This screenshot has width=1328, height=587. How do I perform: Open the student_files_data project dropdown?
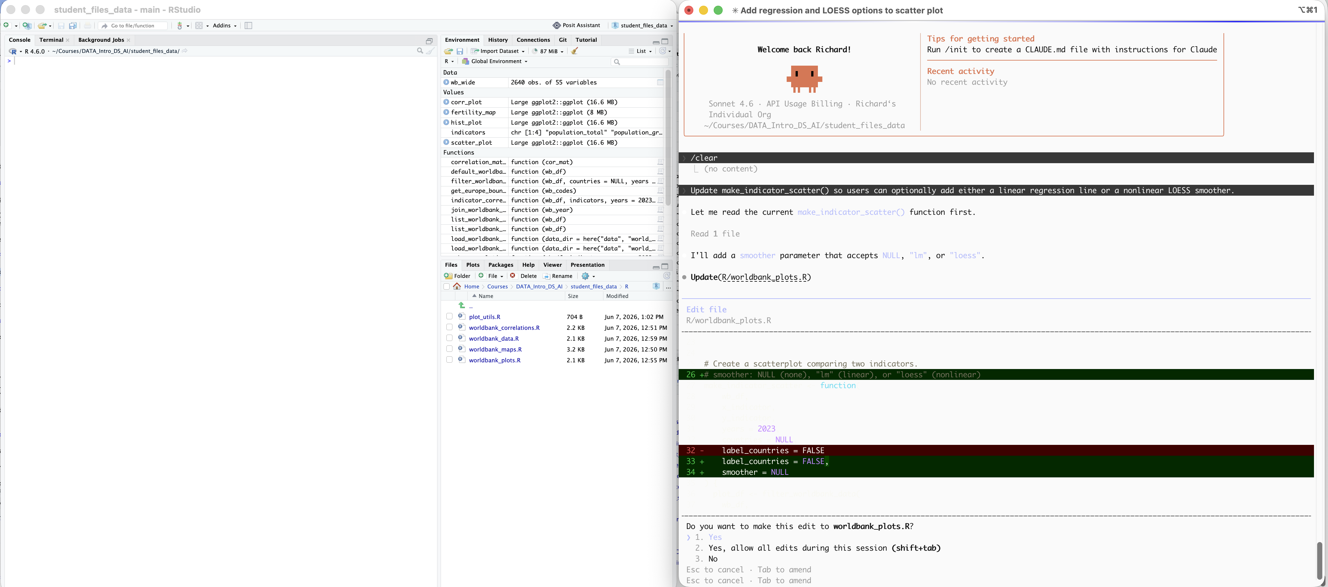642,25
